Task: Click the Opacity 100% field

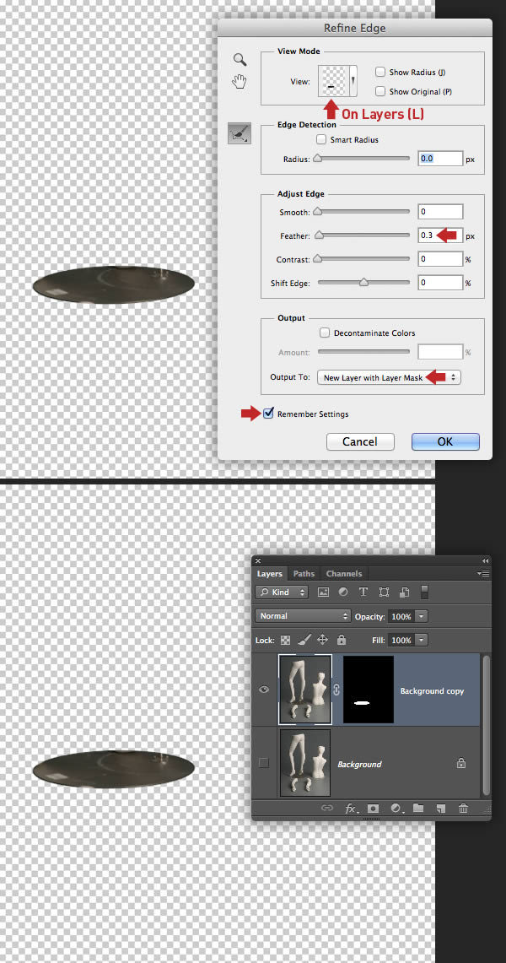Action: pyautogui.click(x=401, y=616)
